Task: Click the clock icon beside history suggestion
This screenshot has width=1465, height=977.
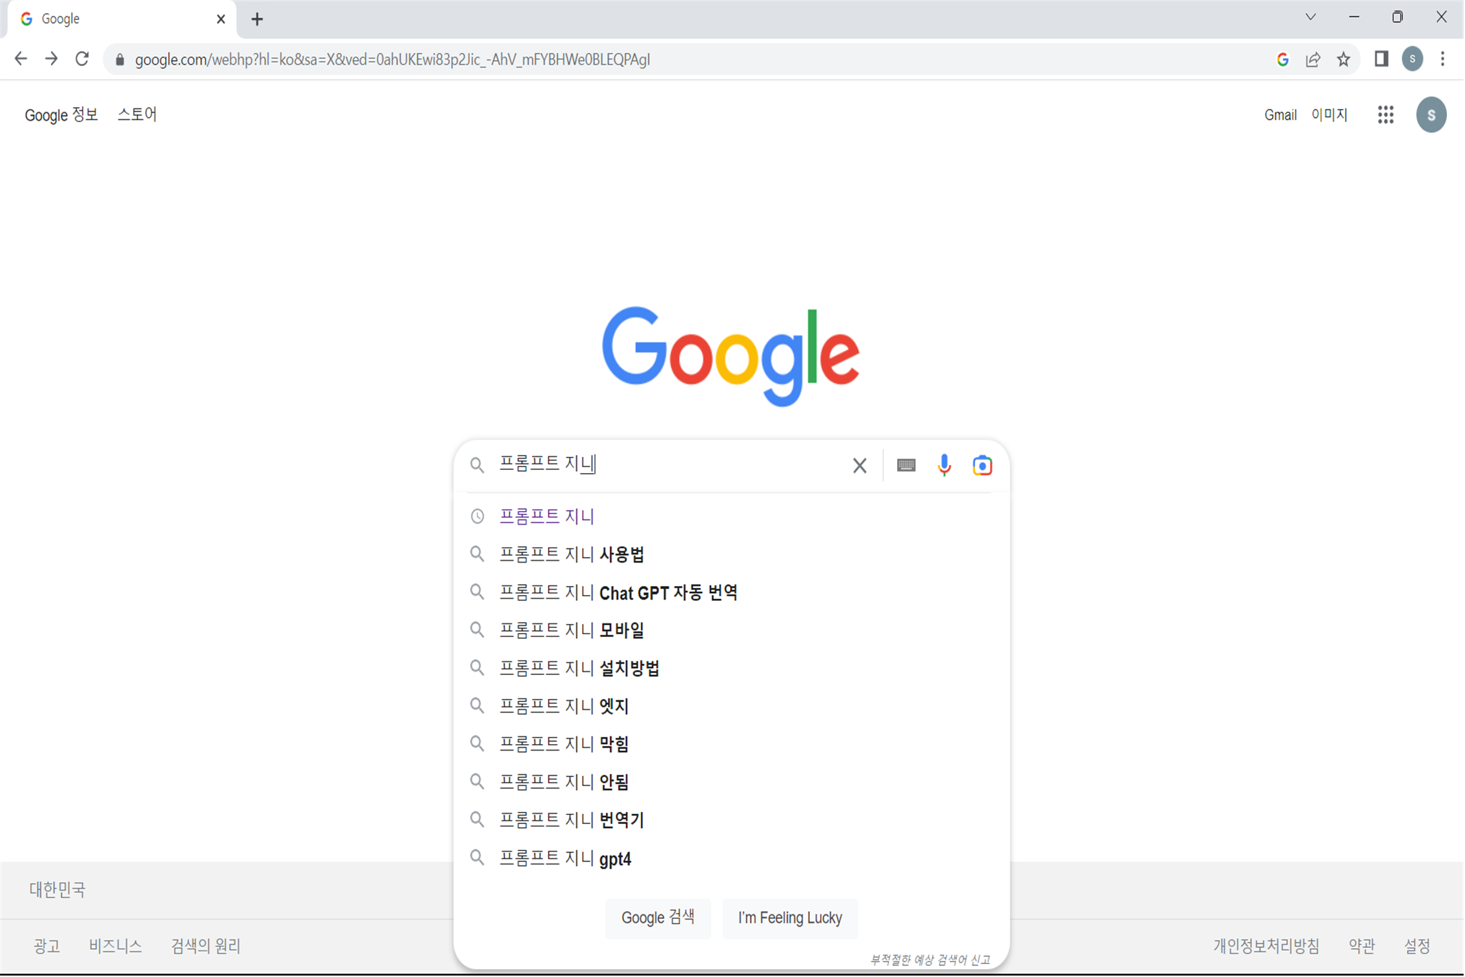Action: tap(477, 516)
